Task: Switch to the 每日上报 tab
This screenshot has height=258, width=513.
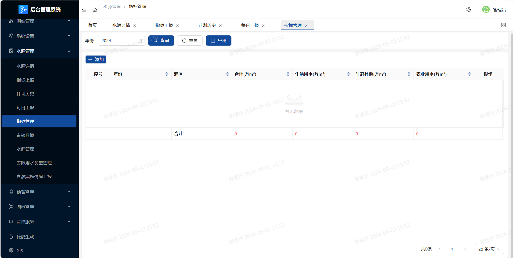Action: coord(250,25)
